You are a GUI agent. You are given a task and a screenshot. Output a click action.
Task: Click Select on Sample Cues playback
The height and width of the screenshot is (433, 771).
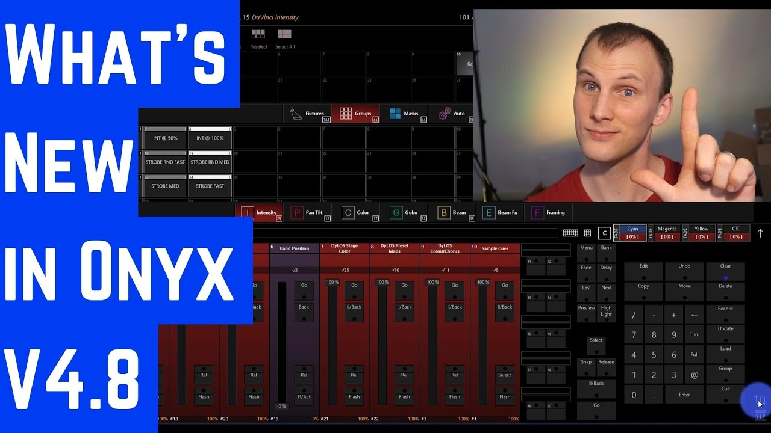pos(505,375)
